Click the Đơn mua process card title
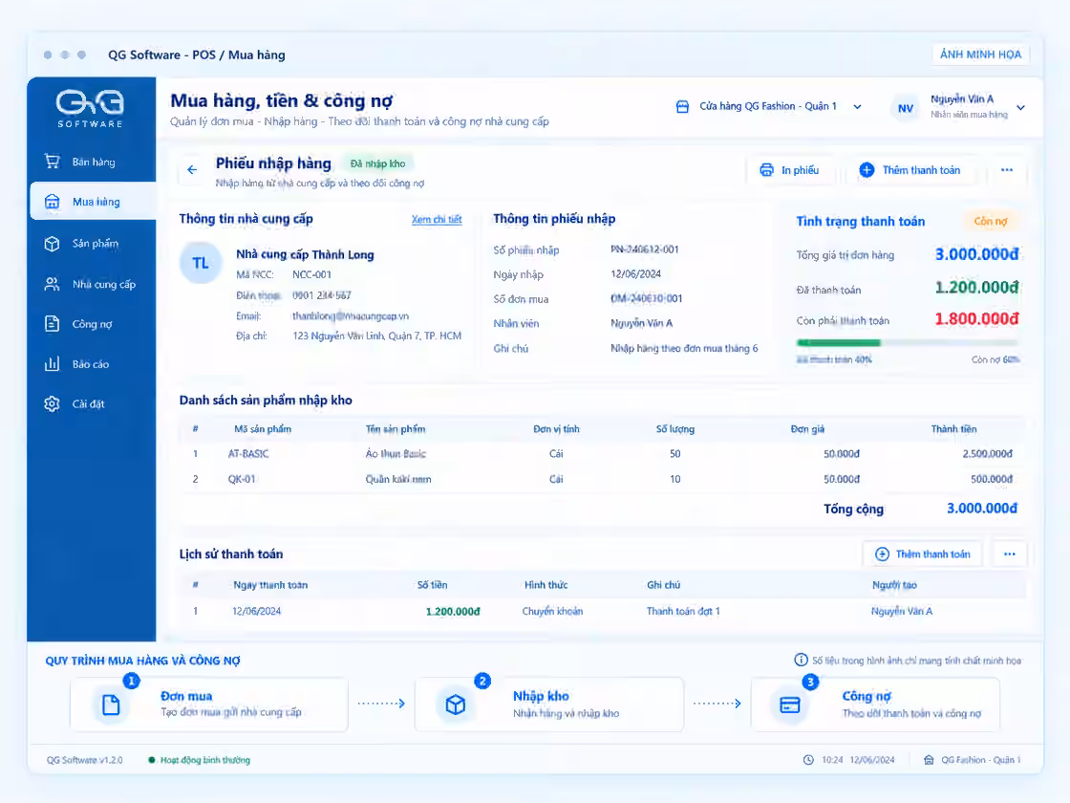 [x=186, y=696]
